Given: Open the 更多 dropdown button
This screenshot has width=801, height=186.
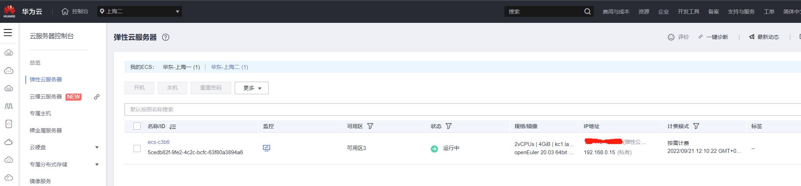Looking at the screenshot, I should pos(251,88).
